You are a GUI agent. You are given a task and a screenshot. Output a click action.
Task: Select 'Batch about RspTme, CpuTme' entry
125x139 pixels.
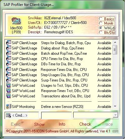[64, 53]
